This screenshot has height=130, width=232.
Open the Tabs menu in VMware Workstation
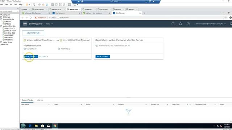point(16,5)
